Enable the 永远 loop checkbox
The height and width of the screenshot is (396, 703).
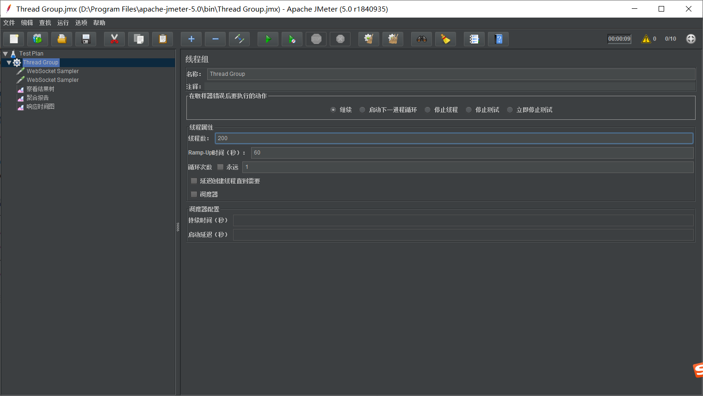[220, 167]
